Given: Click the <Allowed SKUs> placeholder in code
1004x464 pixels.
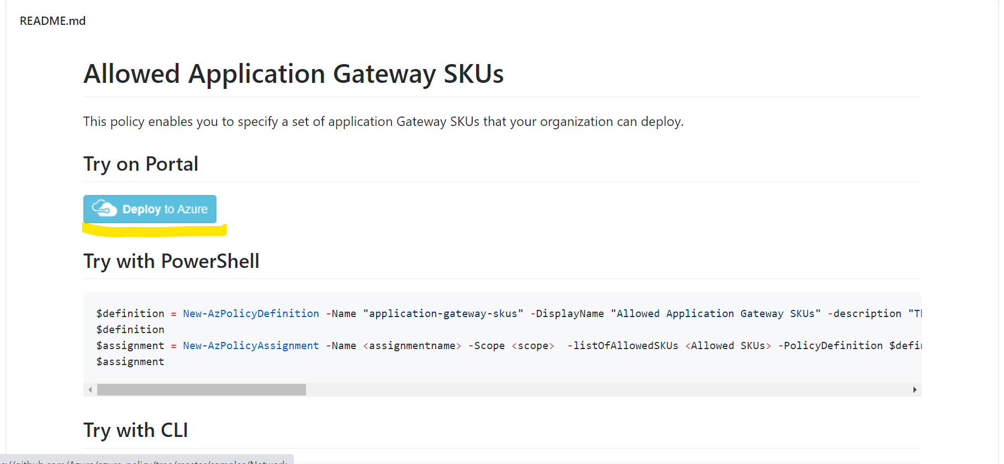Looking at the screenshot, I should [x=728, y=345].
